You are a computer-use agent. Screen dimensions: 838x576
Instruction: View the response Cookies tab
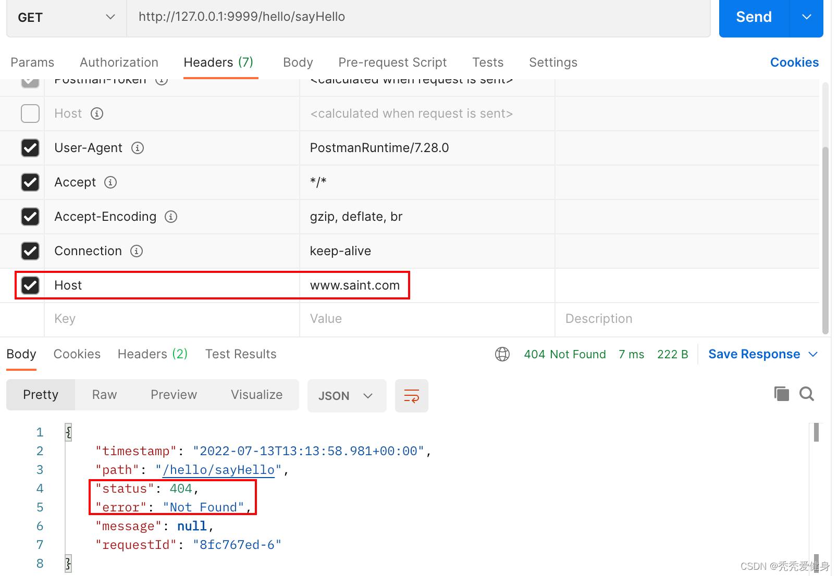point(77,354)
